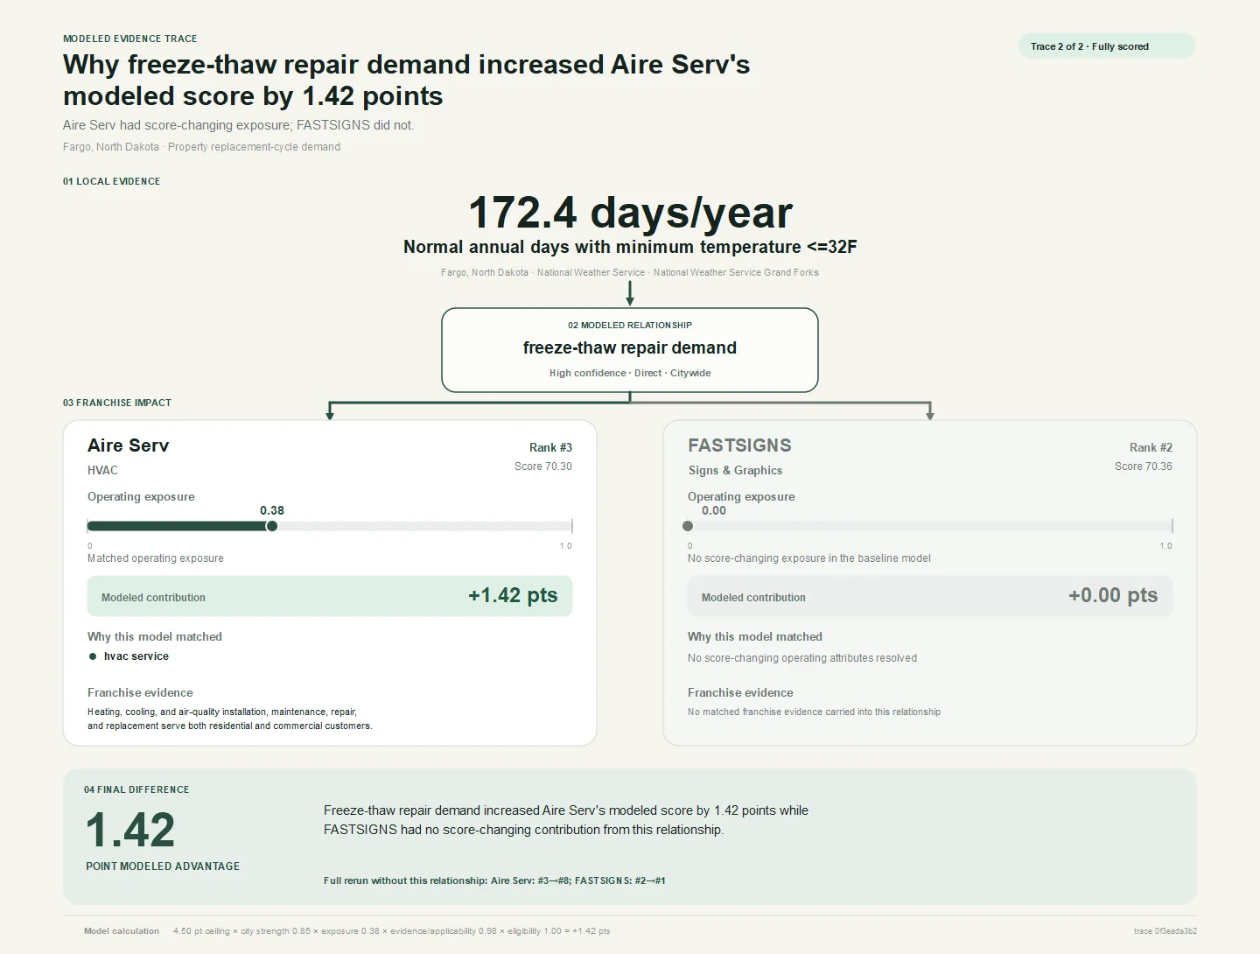Click the Aire Serv franchise evidence description paragraph
1260x954 pixels.
click(230, 719)
